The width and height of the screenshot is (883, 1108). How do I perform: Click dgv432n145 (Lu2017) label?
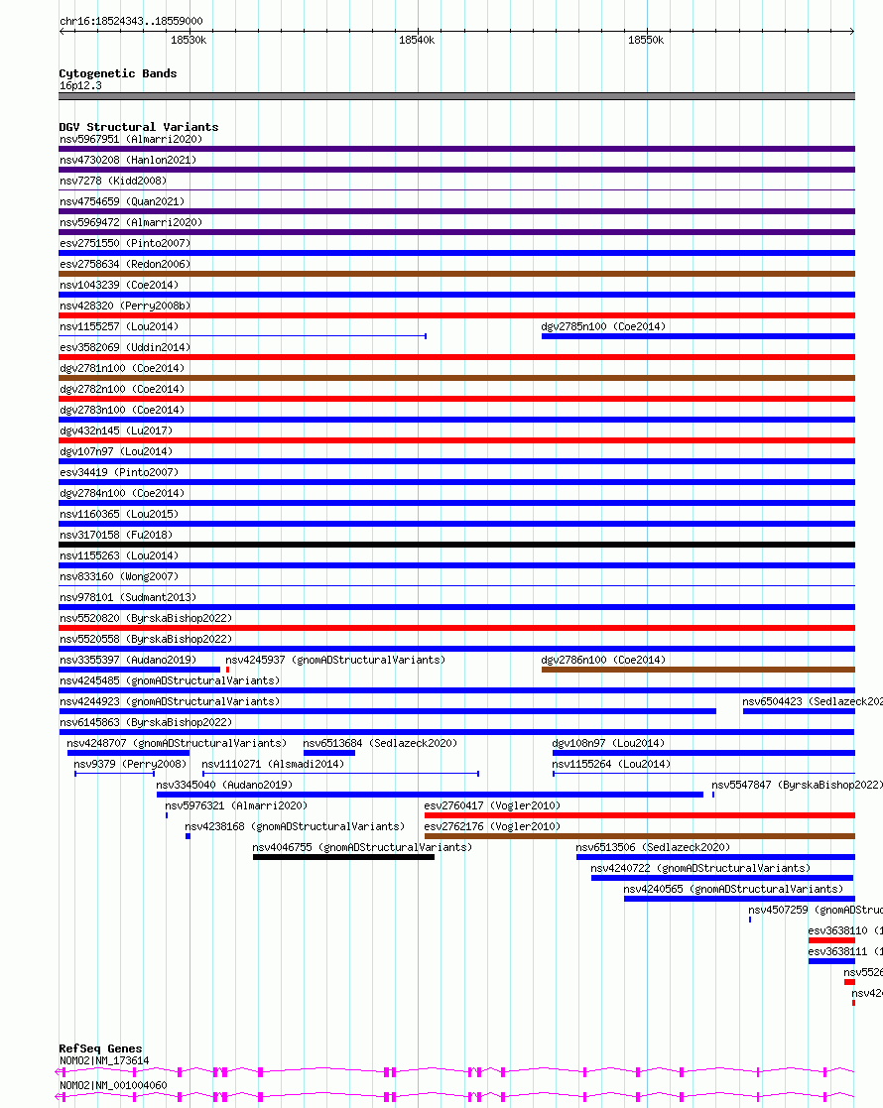pos(116,431)
